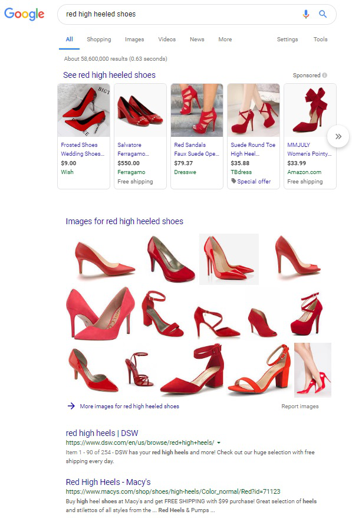Open the News tab
Image resolution: width=352 pixels, height=518 pixels.
pyautogui.click(x=197, y=40)
